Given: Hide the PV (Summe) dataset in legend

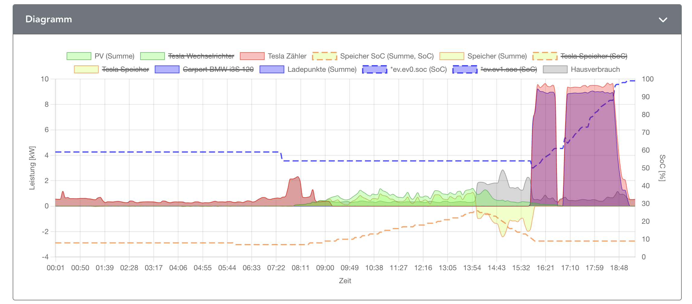Looking at the screenshot, I should [114, 56].
